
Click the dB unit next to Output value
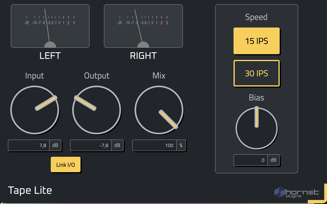pos(117,145)
